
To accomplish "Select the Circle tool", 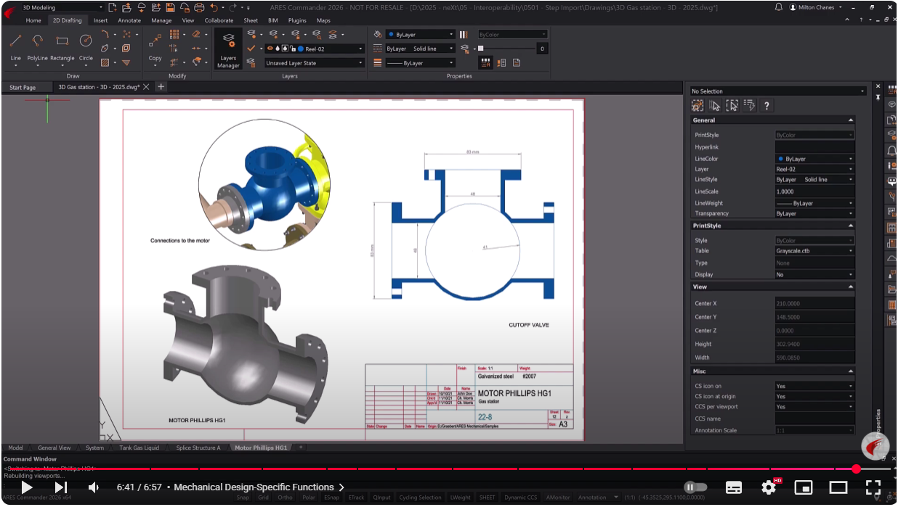I will click(x=86, y=46).
